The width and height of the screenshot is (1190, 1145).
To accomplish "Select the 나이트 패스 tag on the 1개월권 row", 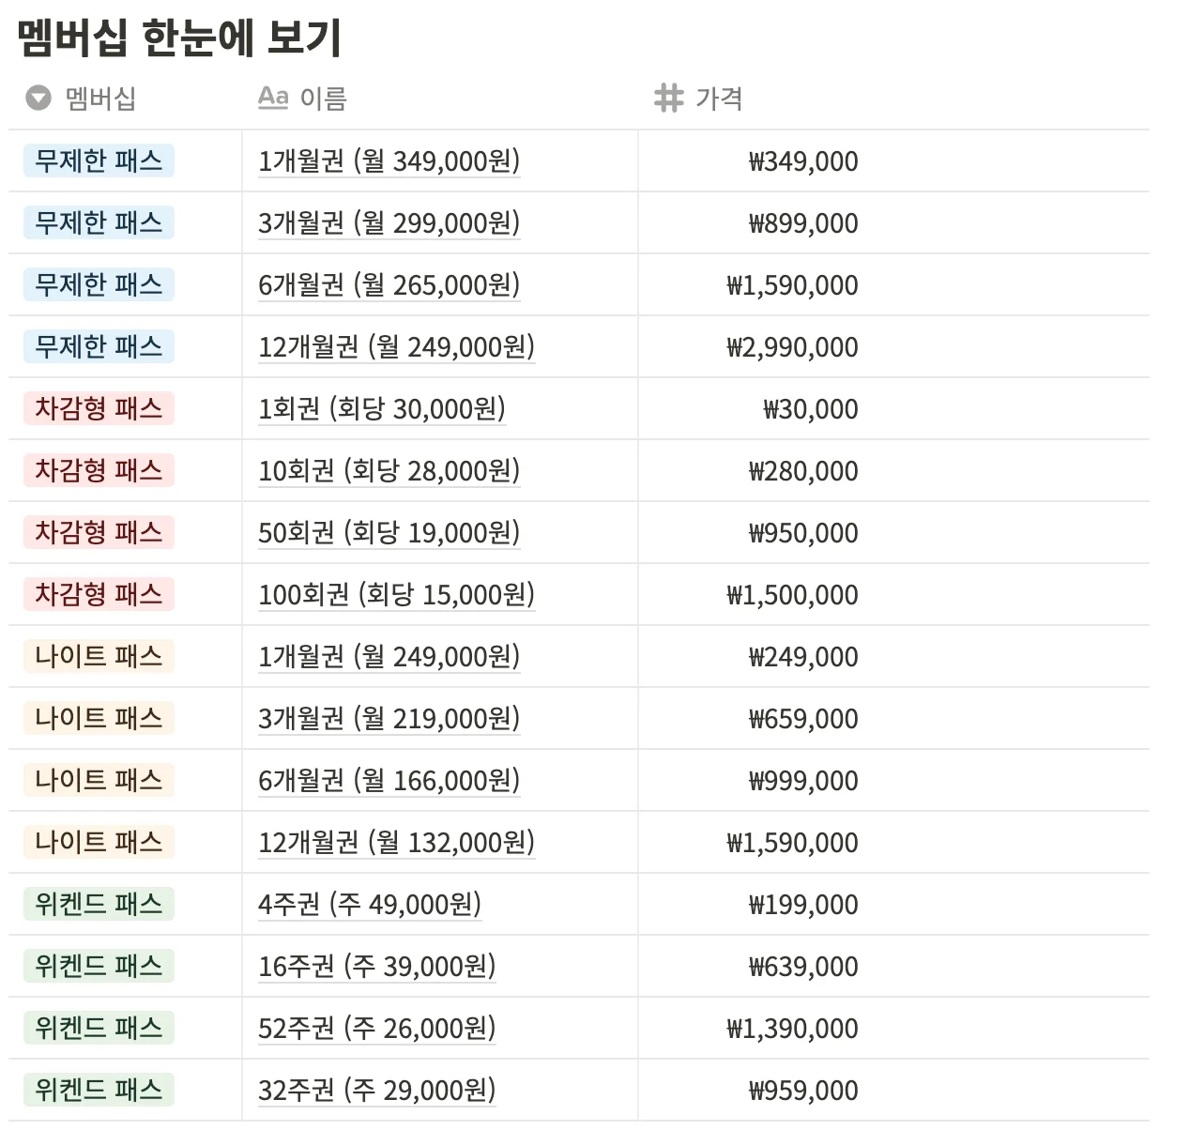I will point(98,656).
